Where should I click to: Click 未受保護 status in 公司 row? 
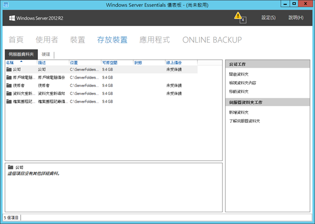click(x=174, y=69)
